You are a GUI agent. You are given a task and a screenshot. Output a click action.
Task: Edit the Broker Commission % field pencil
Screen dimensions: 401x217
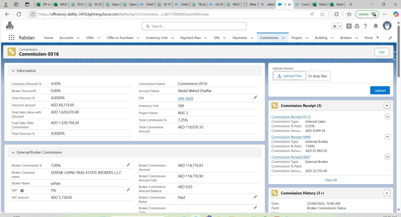128,165
